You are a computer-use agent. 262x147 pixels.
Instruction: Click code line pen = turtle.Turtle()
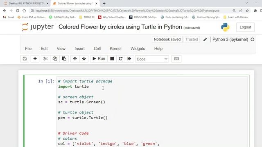[x=83, y=118]
